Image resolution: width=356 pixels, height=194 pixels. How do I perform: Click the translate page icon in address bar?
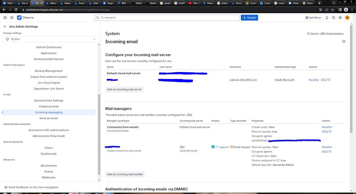click(321, 10)
